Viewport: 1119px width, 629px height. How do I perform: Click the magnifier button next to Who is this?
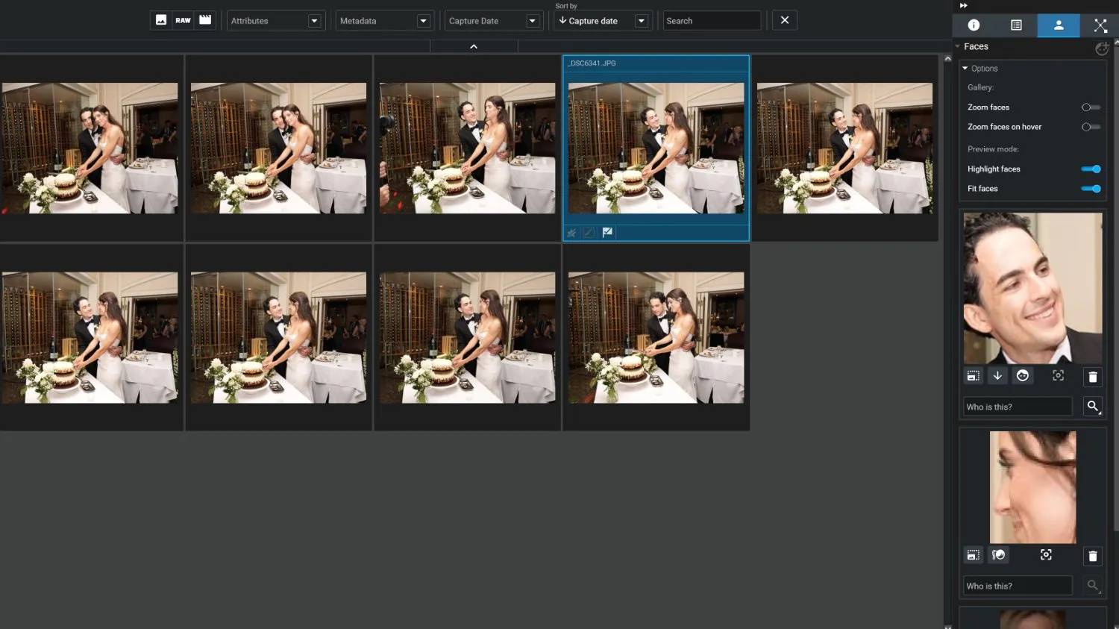[x=1092, y=406]
